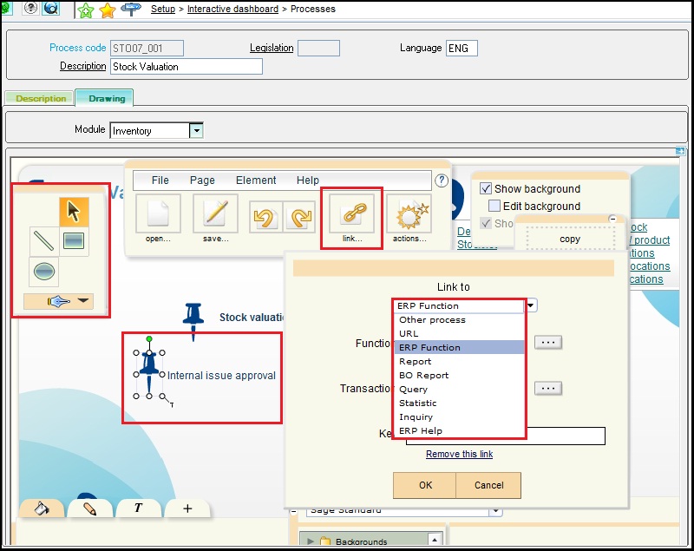694x551 pixels.
Task: Click the Interactive dashboard breadcrumb link
Action: click(x=232, y=9)
